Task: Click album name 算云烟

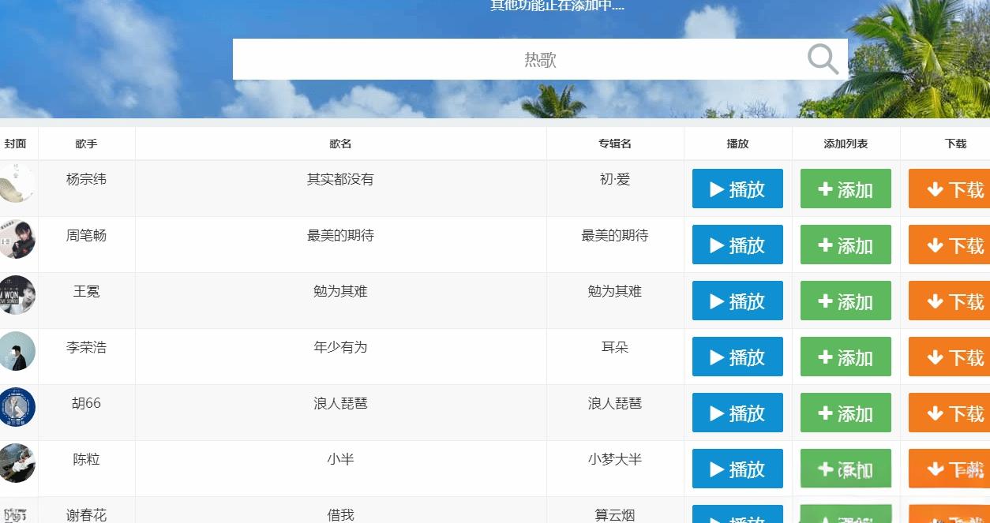Action: click(615, 515)
